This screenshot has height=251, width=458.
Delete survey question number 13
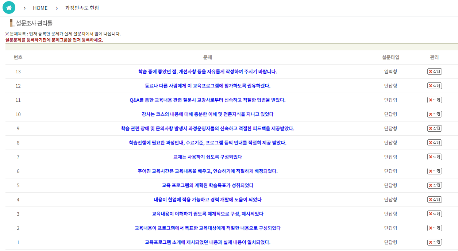pos(434,72)
